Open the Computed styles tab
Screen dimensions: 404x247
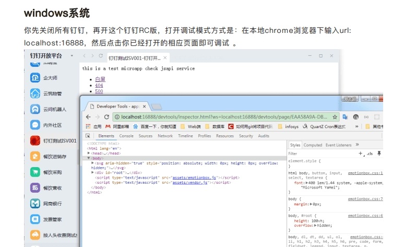point(313,145)
